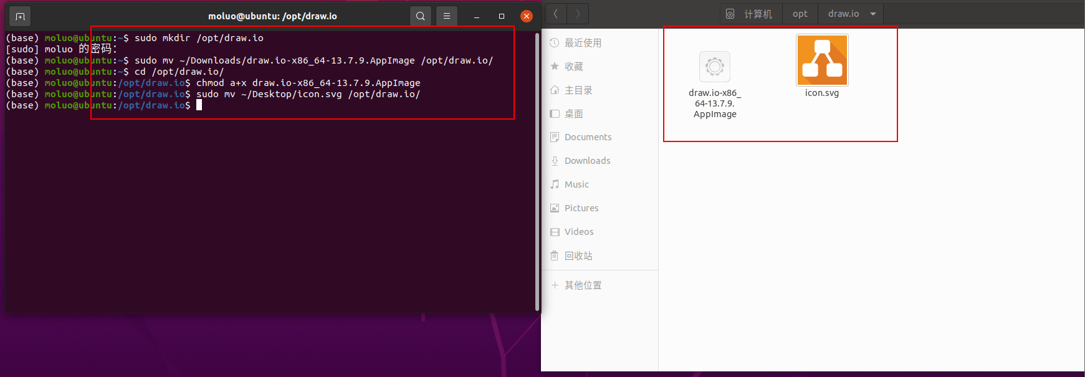Click the terminal title "moluo@ubuntu: /opt/draw.io"
This screenshot has height=377, width=1085.
click(272, 16)
